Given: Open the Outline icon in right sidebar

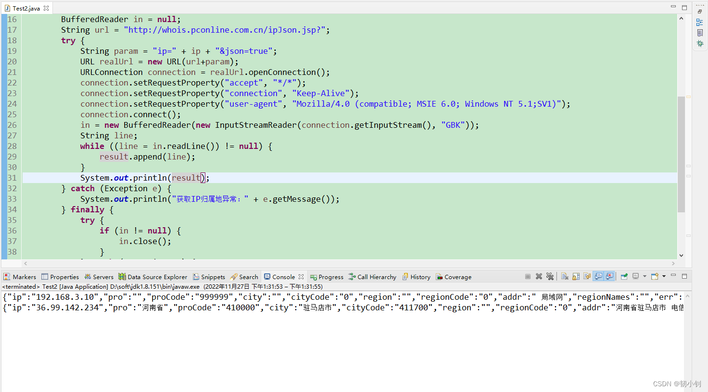Looking at the screenshot, I should point(700,22).
